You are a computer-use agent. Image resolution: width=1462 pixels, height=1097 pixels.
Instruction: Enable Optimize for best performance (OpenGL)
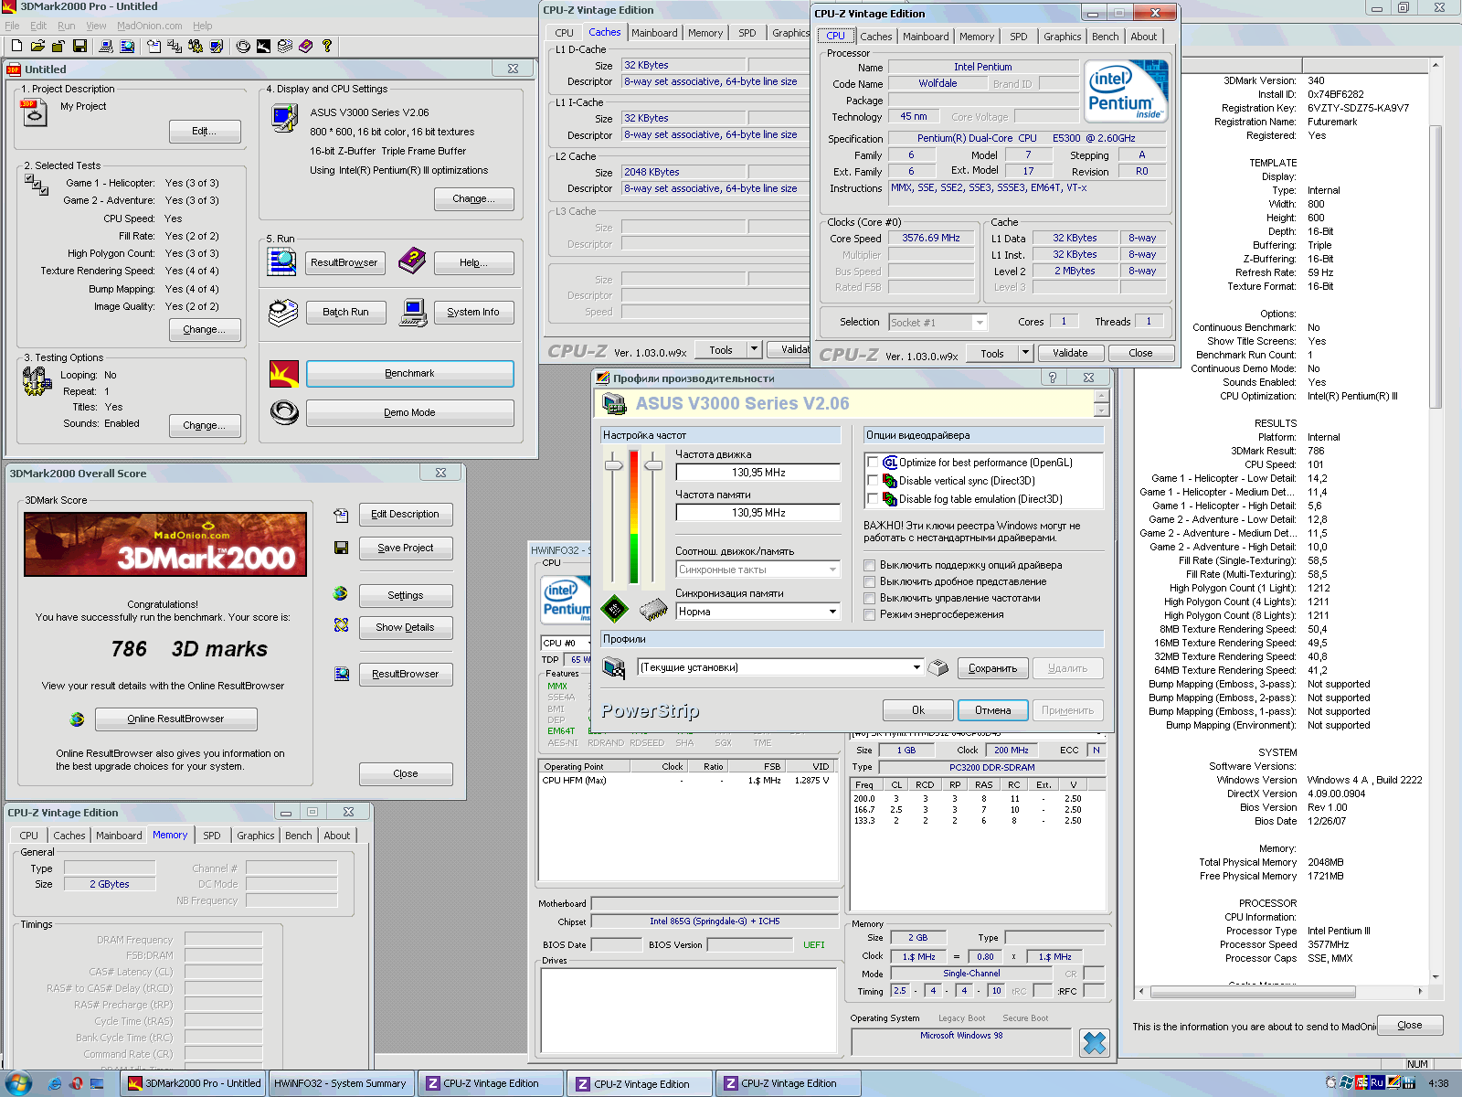point(873,463)
